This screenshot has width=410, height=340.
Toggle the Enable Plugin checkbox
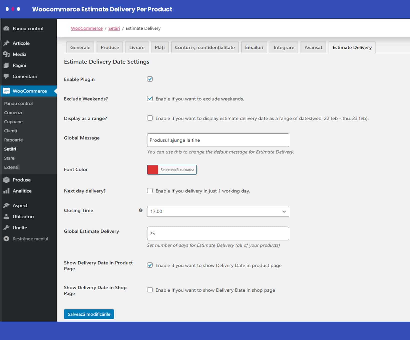pyautogui.click(x=150, y=79)
